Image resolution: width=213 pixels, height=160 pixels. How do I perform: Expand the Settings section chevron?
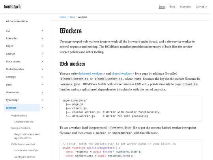(42, 77)
